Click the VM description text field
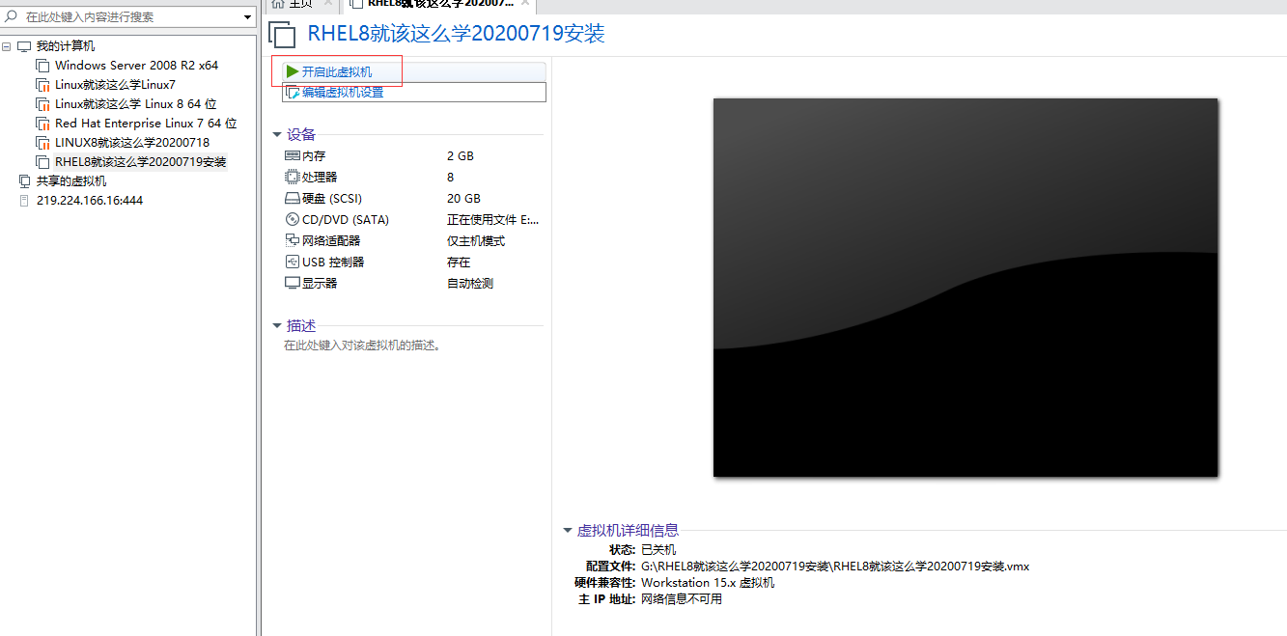The width and height of the screenshot is (1287, 636). click(362, 345)
